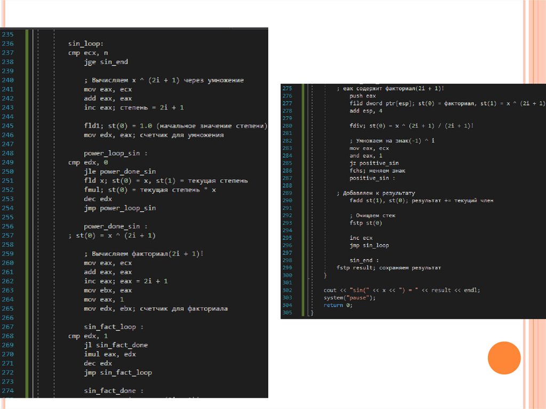Click the 'push eax' line

[x=363, y=96]
